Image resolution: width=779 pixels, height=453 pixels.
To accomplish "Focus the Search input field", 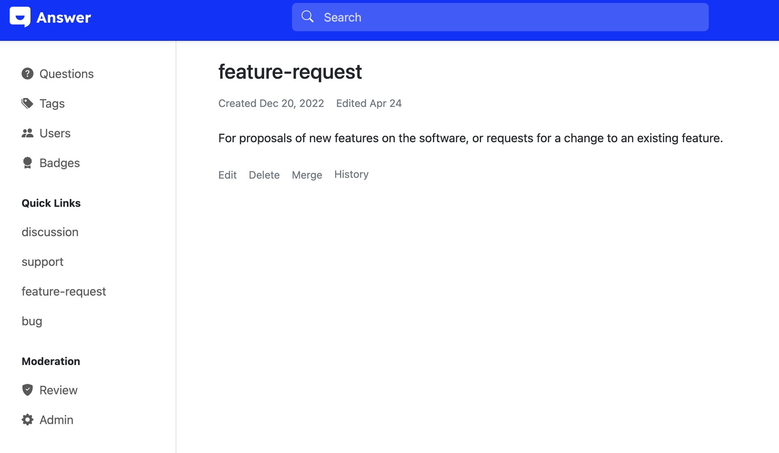I will 500,17.
